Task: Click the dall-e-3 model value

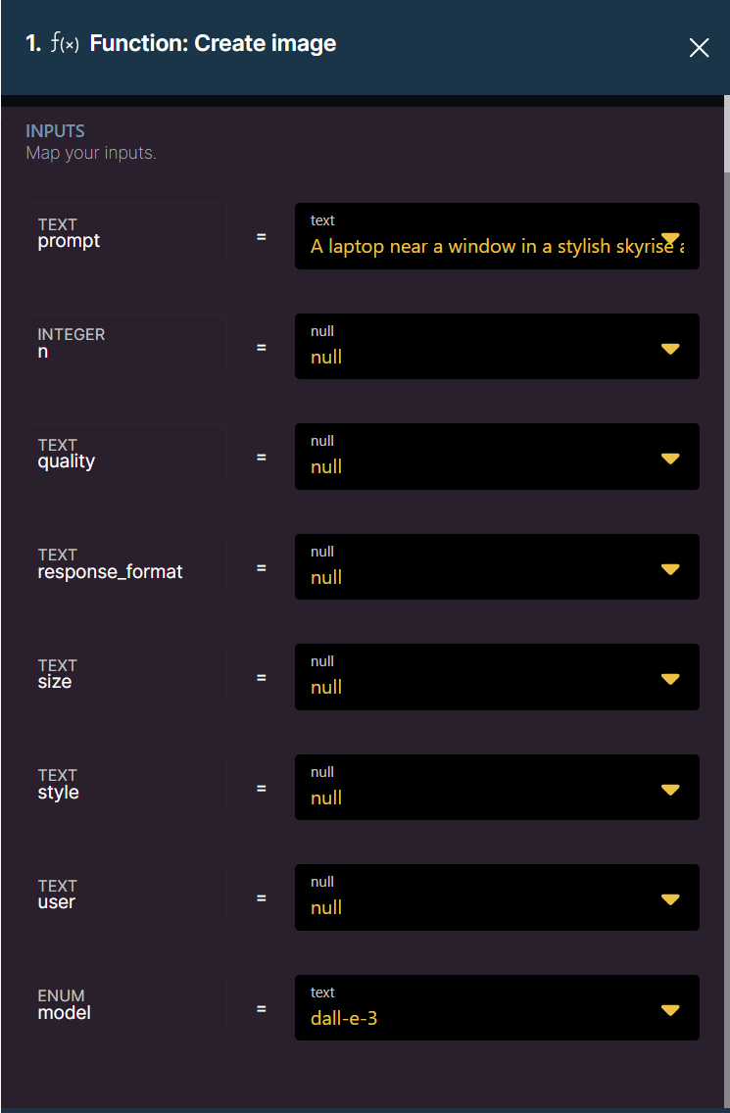Action: 344,1019
